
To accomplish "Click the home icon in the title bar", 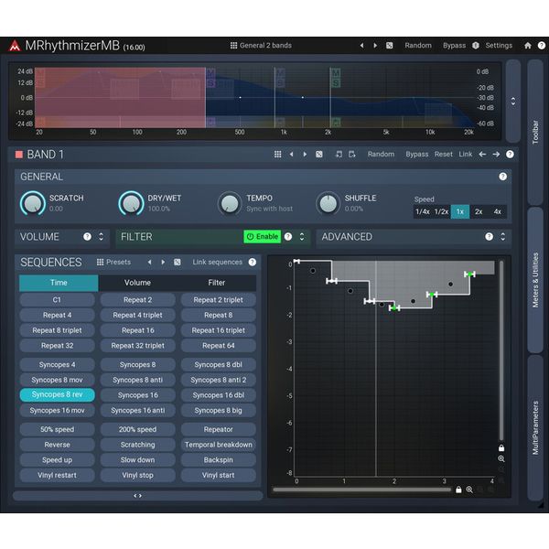I will (528, 45).
